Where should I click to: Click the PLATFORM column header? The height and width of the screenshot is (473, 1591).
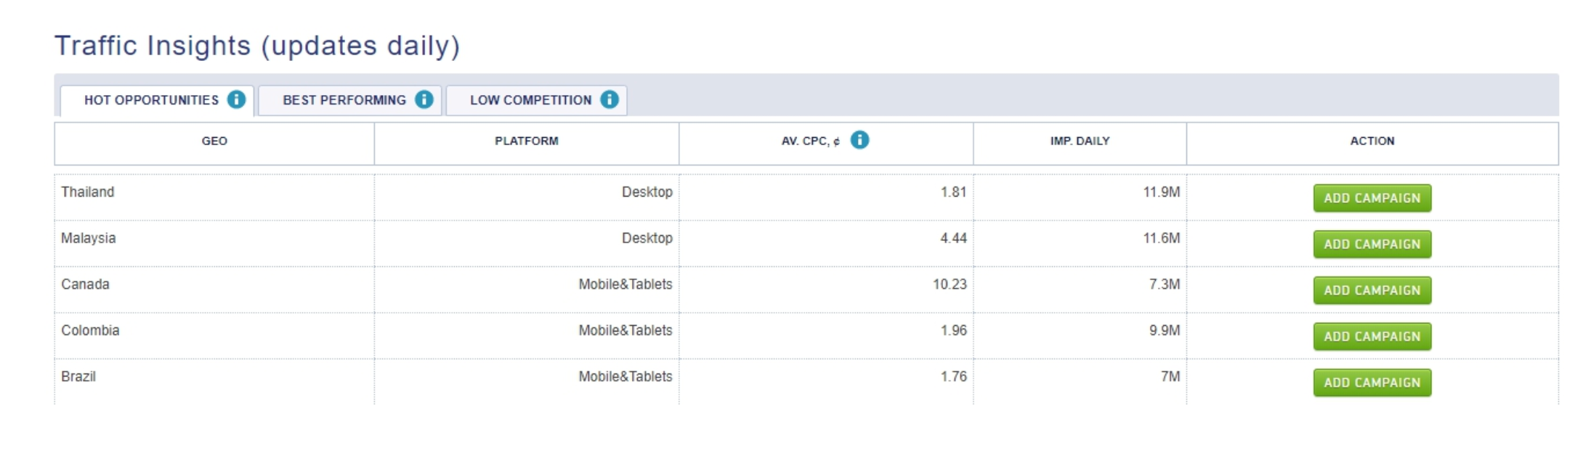coord(525,141)
